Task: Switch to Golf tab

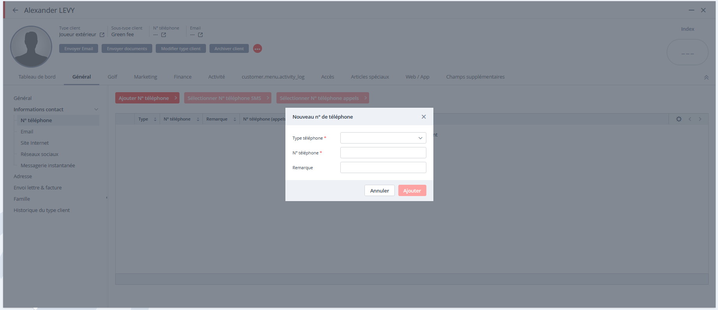Action: 113,77
